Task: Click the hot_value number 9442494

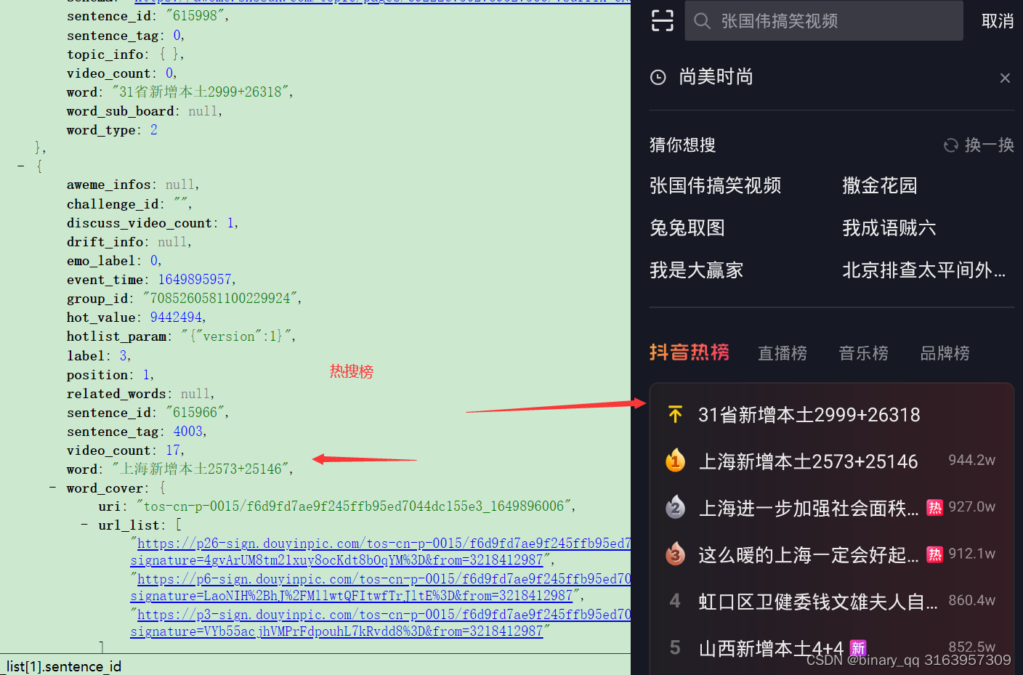Action: point(176,318)
